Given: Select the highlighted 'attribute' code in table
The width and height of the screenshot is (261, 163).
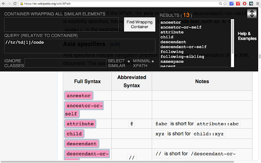Looking at the screenshot, I should click(x=80, y=123).
